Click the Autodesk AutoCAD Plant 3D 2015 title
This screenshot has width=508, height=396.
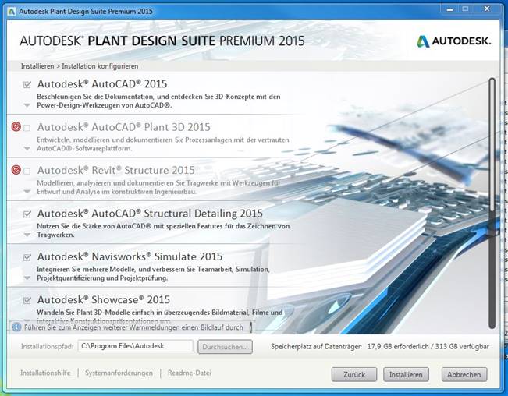124,127
